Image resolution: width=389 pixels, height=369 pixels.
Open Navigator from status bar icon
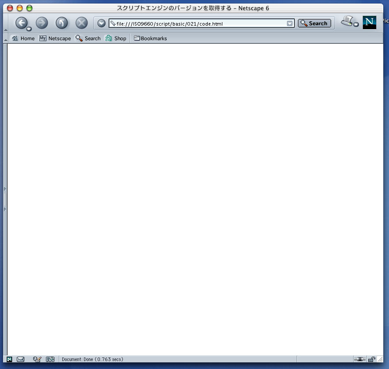click(9, 359)
